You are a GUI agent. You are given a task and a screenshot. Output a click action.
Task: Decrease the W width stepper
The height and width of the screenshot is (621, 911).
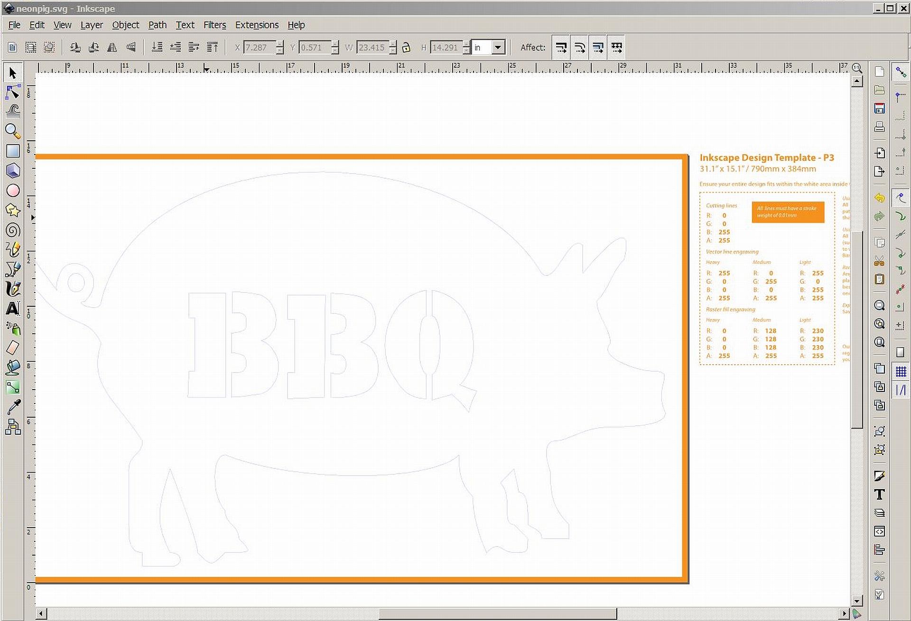coord(393,51)
